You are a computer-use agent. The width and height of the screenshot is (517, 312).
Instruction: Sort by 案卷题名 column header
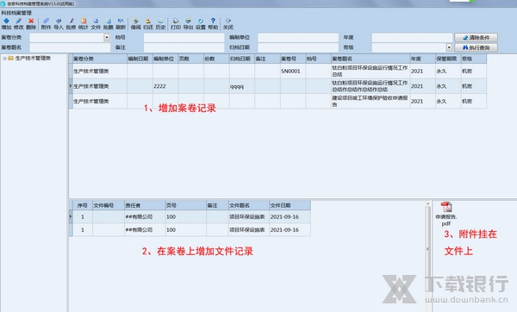(x=371, y=59)
